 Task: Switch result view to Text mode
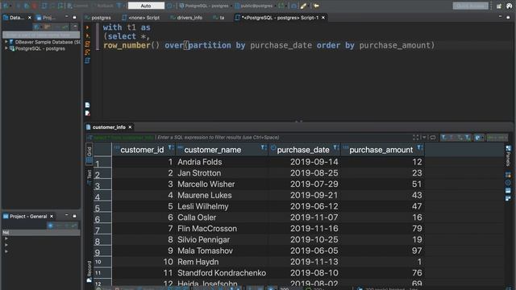pos(89,176)
